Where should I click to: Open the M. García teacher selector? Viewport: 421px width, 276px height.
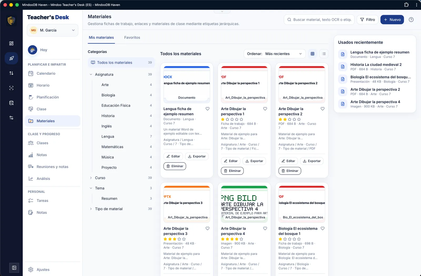coord(53,30)
